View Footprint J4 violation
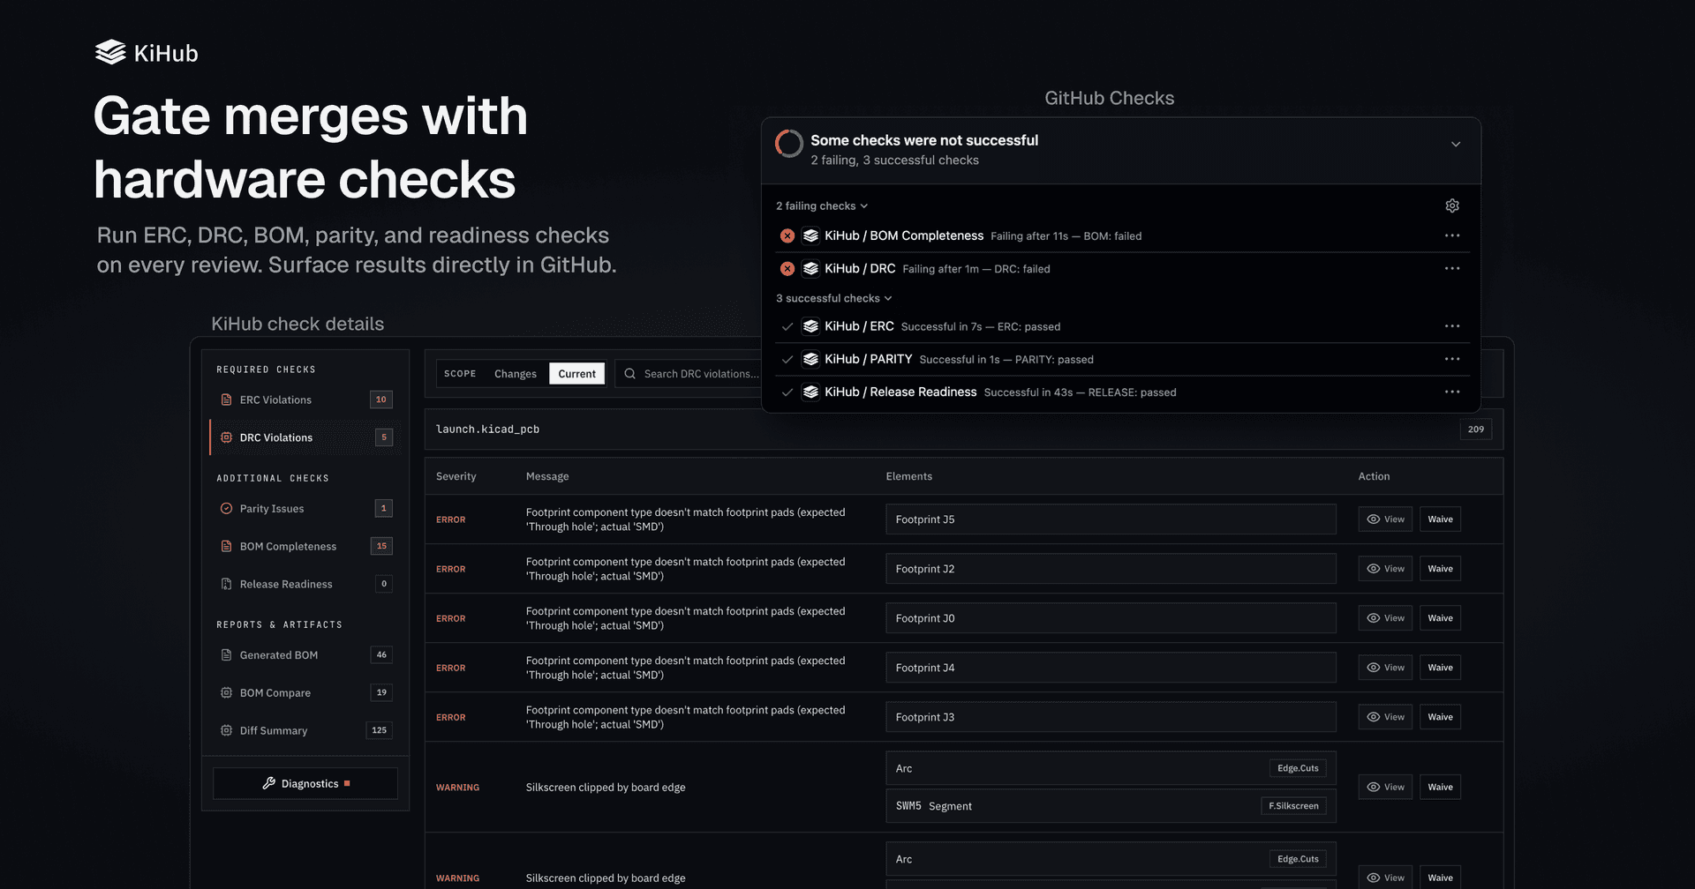Screen dimensions: 1695x889 tap(1385, 668)
